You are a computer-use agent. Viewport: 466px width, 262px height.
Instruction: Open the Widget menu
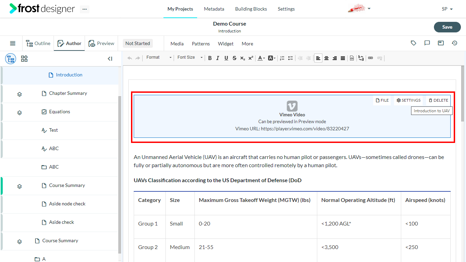[226, 44]
